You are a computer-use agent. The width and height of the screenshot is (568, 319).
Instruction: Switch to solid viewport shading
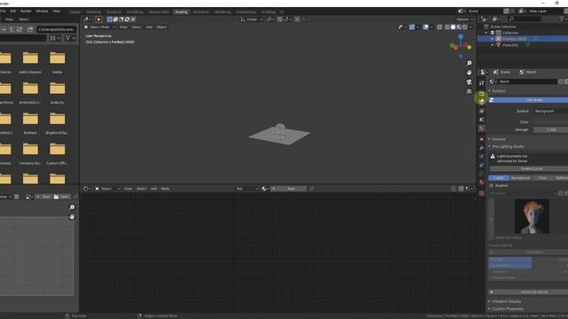click(x=453, y=27)
